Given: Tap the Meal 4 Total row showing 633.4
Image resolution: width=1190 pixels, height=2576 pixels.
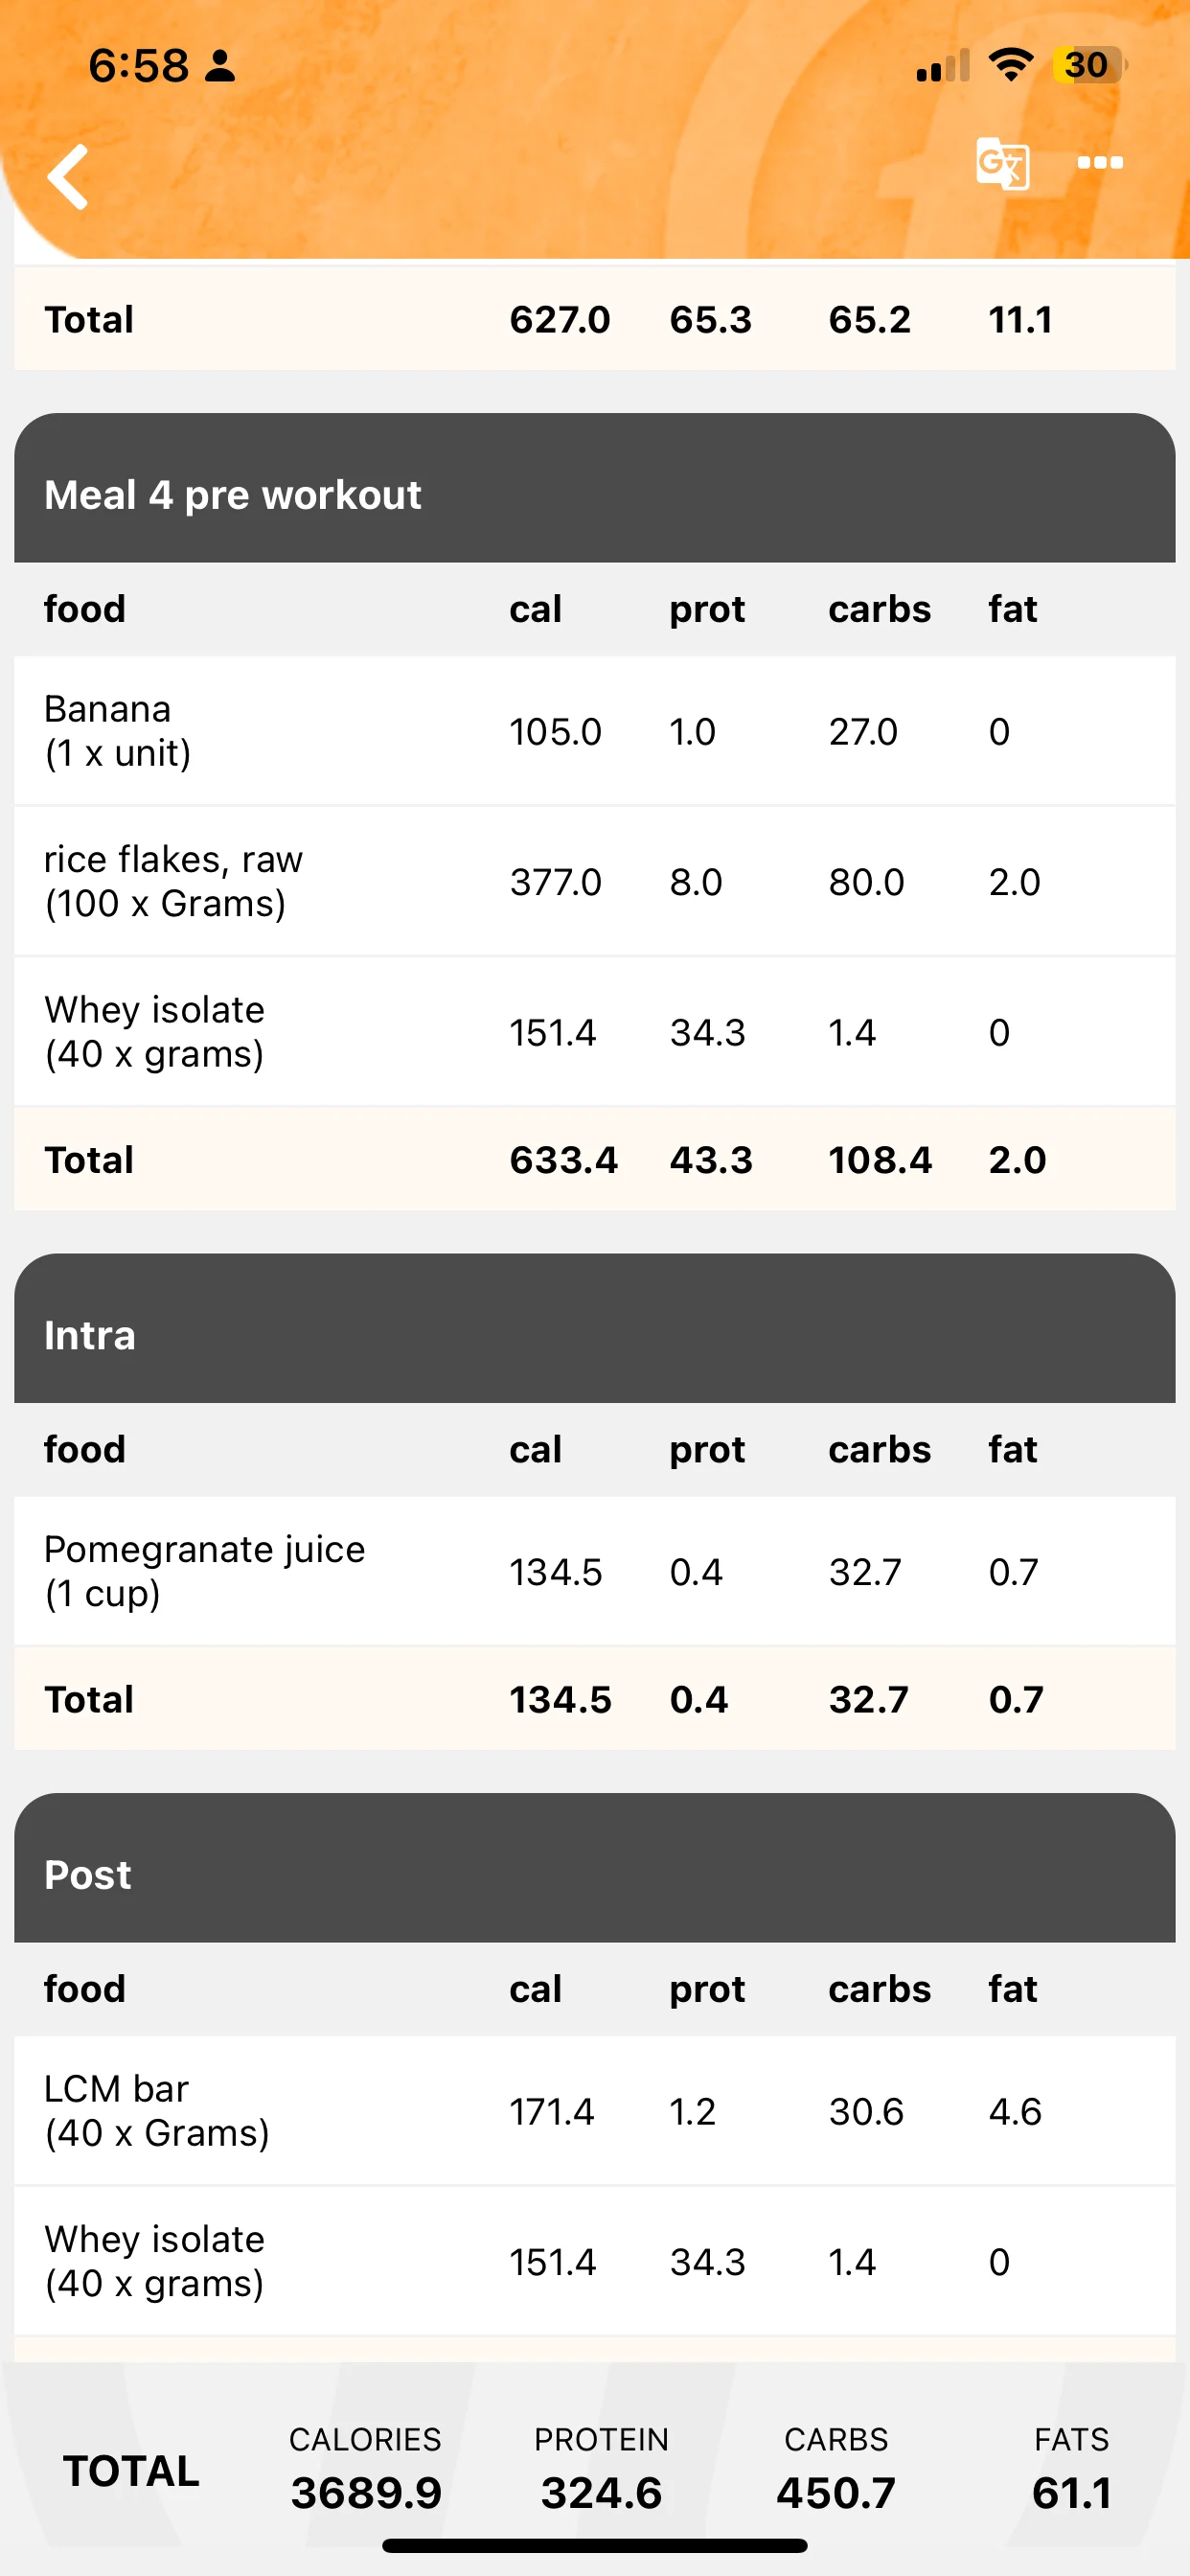Looking at the screenshot, I should coord(595,1159).
